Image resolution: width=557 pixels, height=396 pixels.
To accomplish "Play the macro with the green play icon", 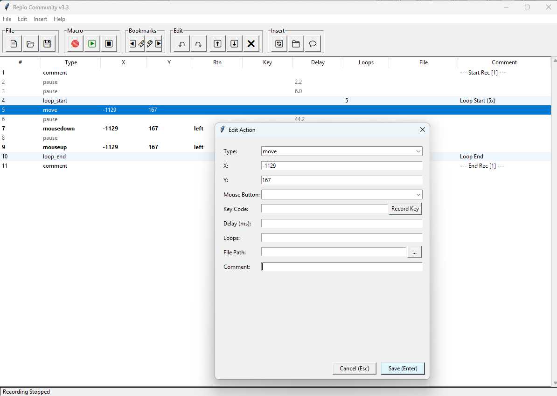I will (x=92, y=44).
